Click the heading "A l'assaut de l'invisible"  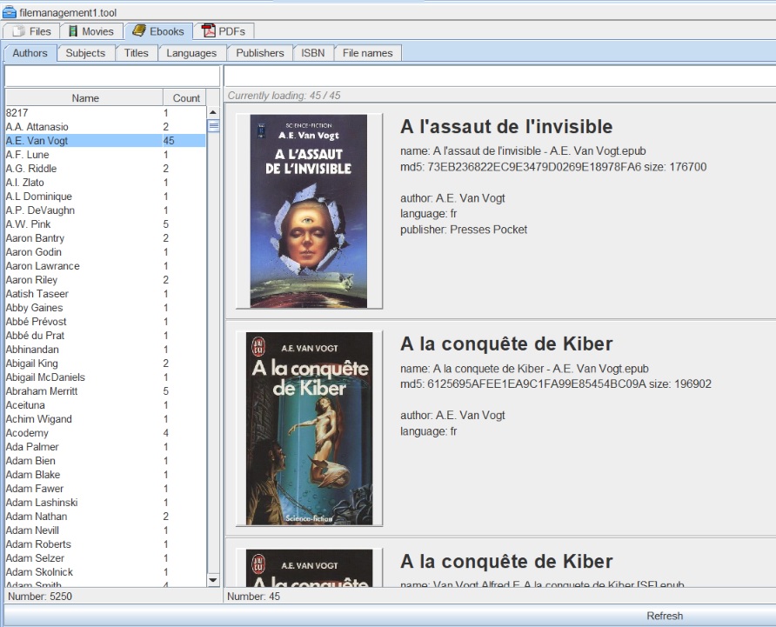[x=506, y=126]
